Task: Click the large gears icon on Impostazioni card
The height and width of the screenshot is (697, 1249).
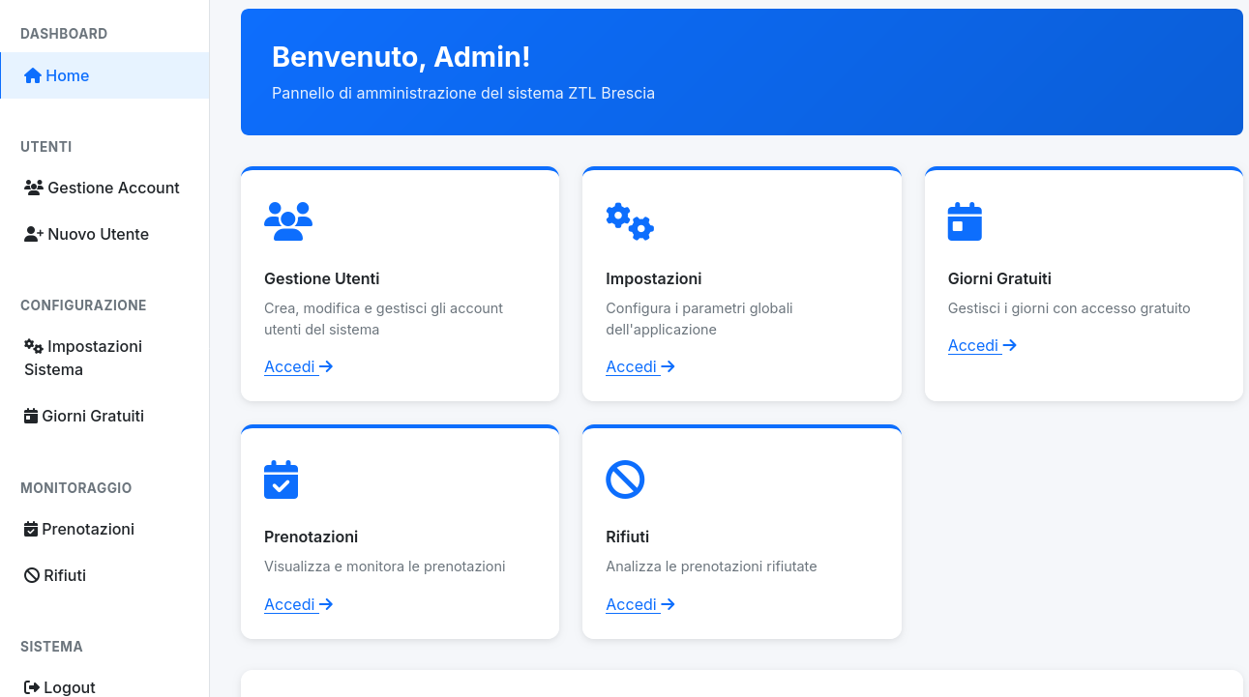Action: [x=630, y=221]
